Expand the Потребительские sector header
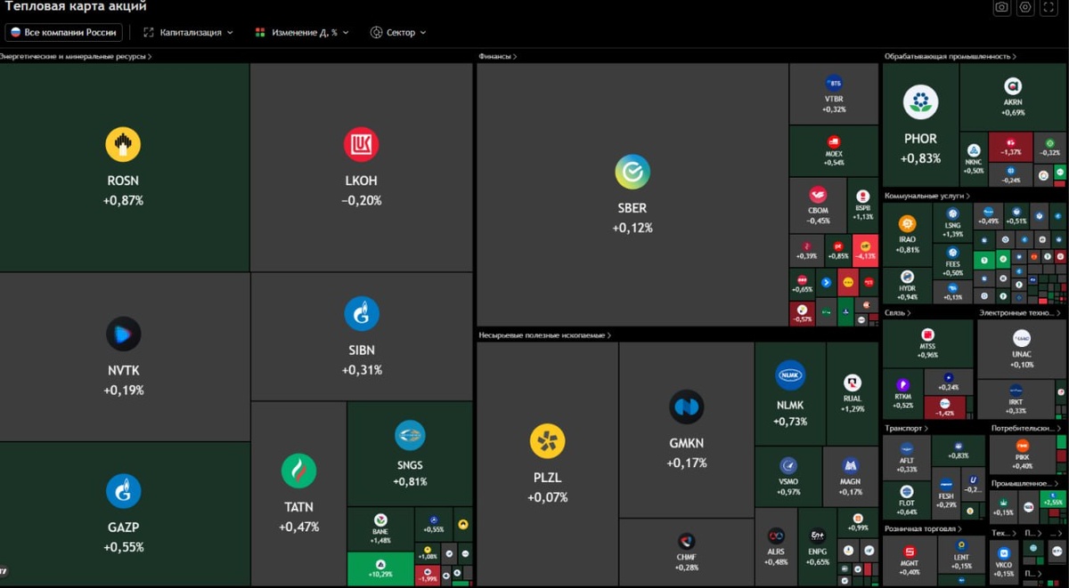1069x588 pixels. 1026,428
